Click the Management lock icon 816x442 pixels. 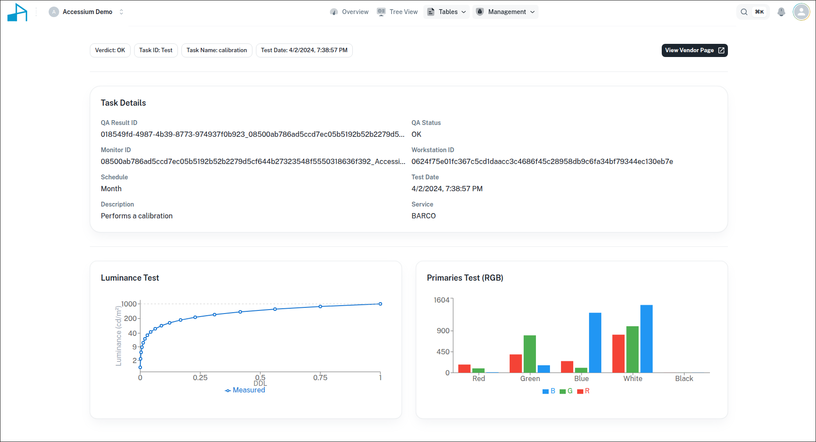coord(480,12)
